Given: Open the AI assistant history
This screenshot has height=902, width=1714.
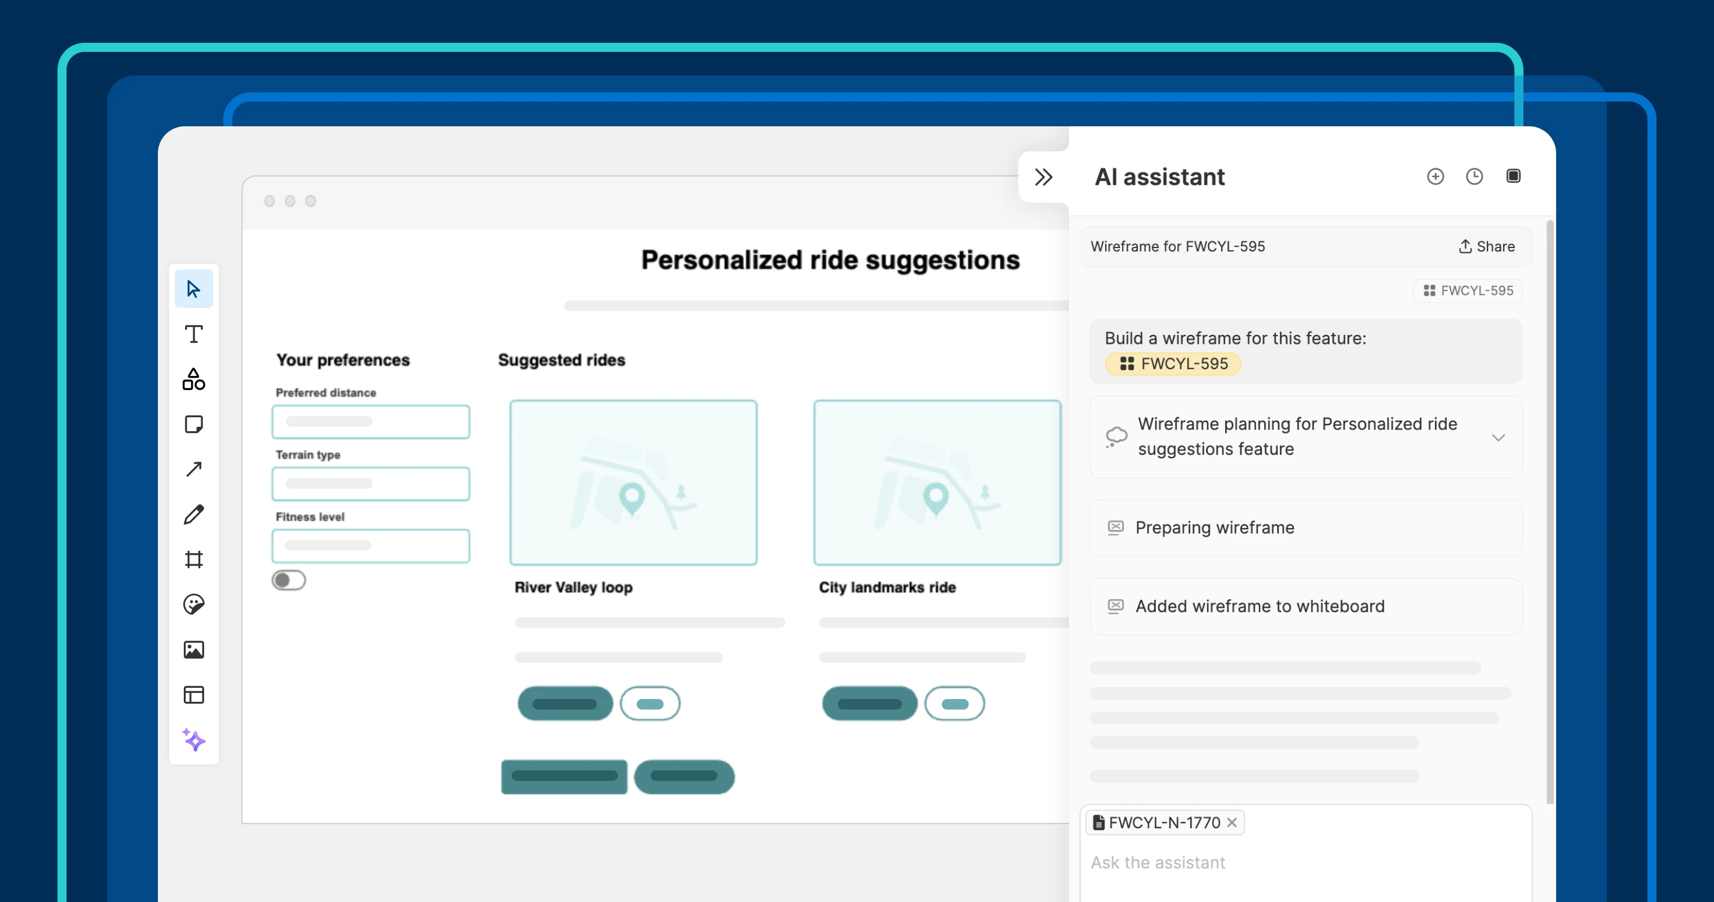Looking at the screenshot, I should pyautogui.click(x=1474, y=176).
